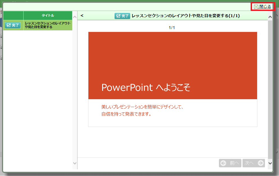
Task: Click the 次へ next button
Action: [254, 163]
